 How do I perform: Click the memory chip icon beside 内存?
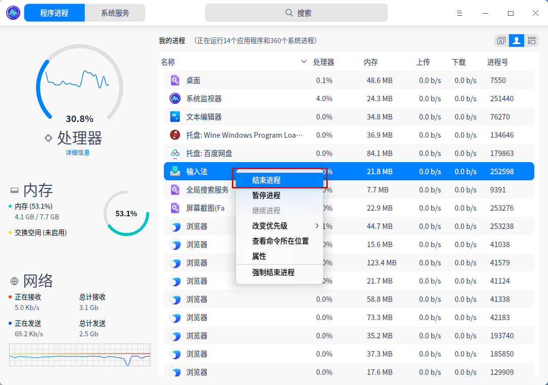[x=14, y=190]
